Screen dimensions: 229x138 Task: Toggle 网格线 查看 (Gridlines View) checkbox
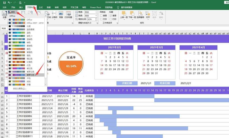click(101, 15)
